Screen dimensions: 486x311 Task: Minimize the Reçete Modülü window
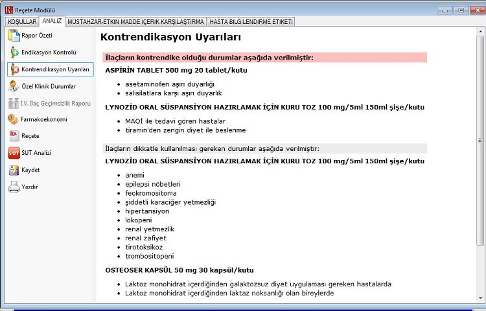point(445,10)
